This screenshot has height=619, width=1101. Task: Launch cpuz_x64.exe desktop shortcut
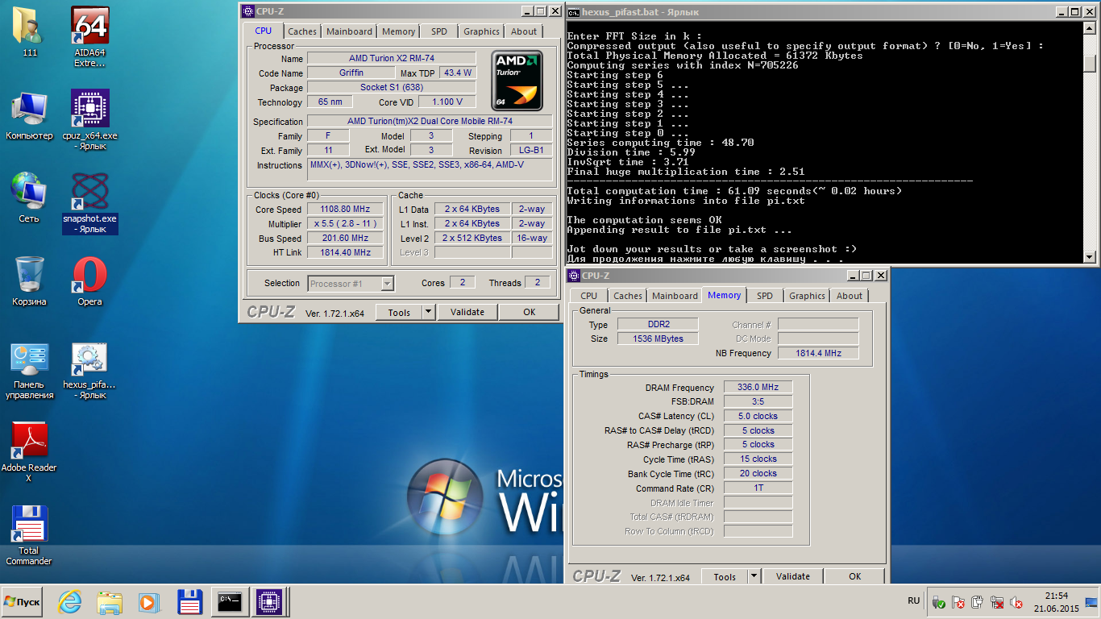click(x=90, y=119)
